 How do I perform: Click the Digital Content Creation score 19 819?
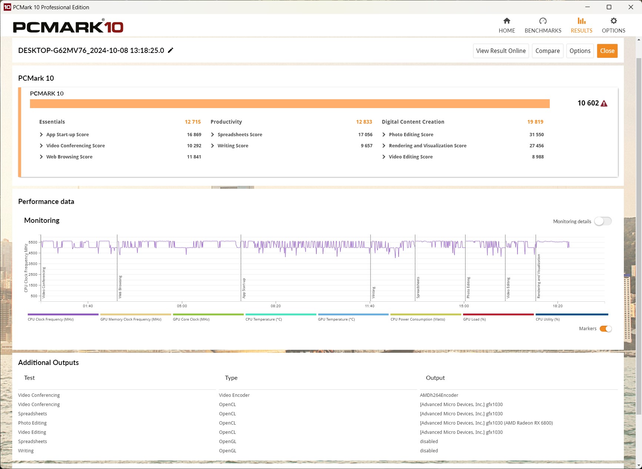click(x=535, y=122)
